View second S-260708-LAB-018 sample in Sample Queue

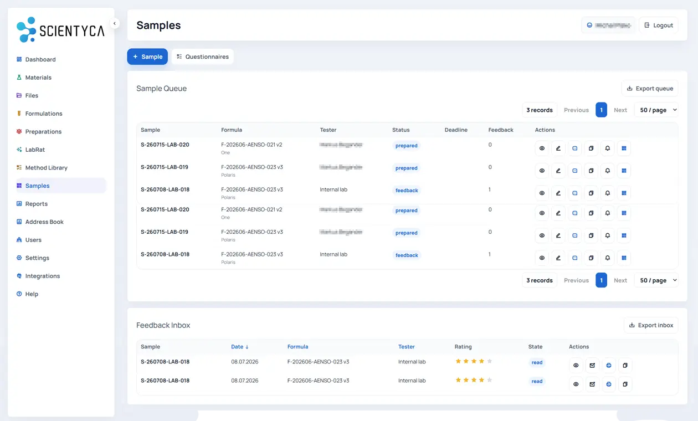coord(542,258)
